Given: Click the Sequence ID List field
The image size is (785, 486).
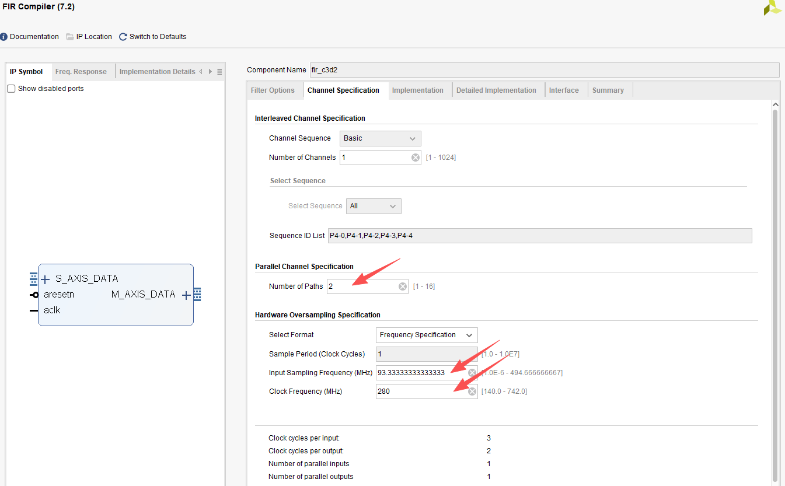Looking at the screenshot, I should point(540,236).
